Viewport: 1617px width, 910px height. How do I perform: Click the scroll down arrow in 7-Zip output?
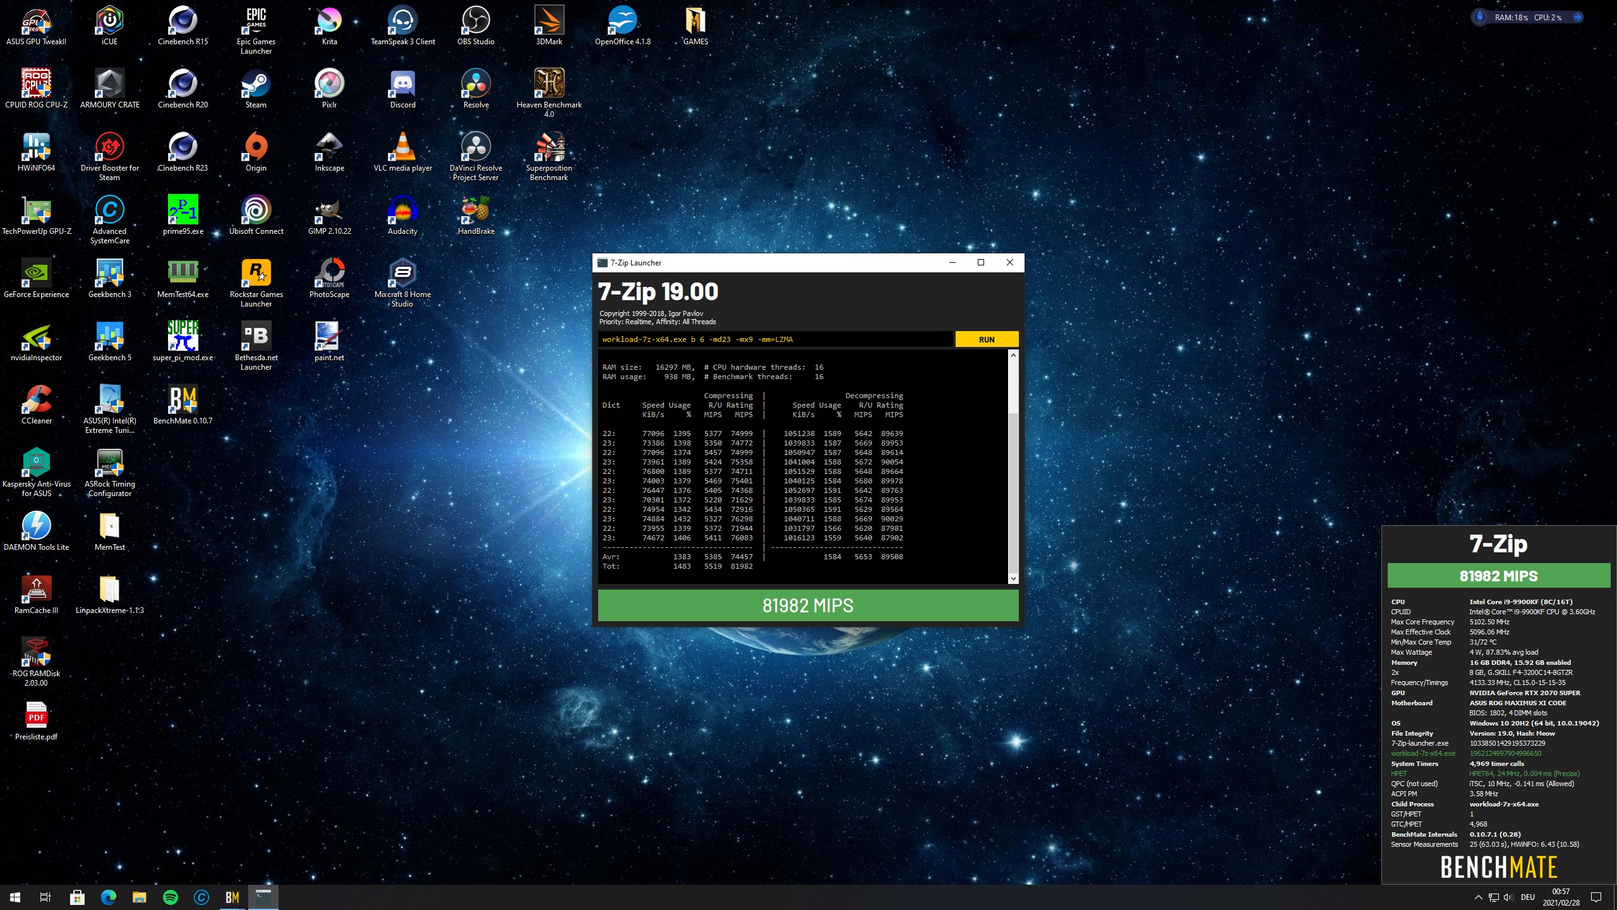(1013, 578)
